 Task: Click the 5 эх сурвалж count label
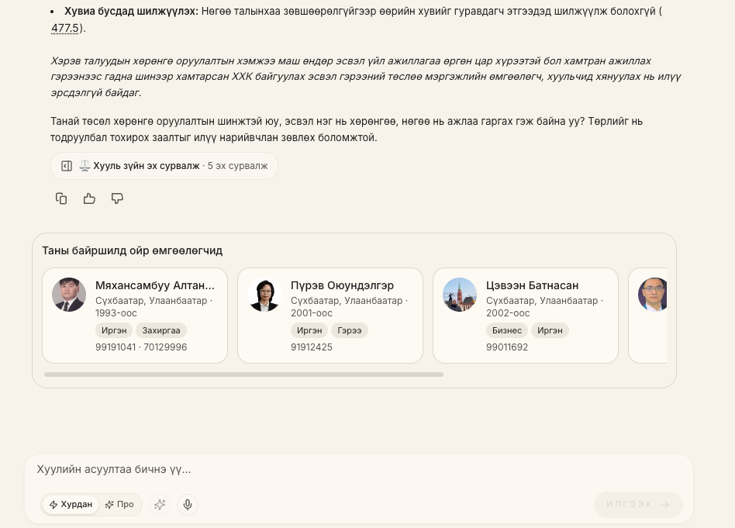(238, 166)
